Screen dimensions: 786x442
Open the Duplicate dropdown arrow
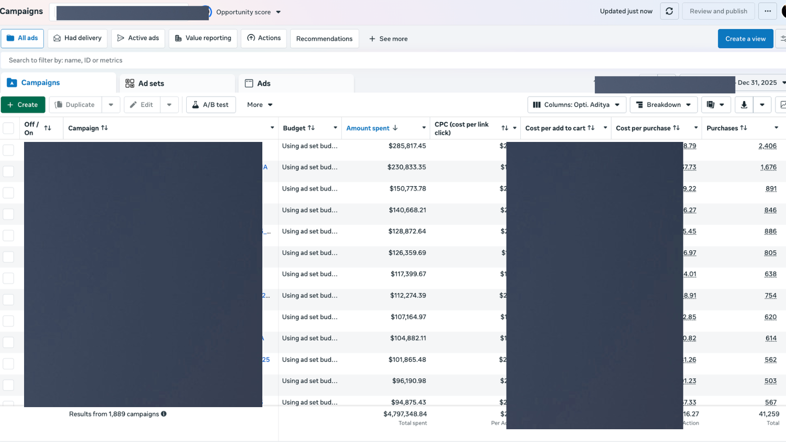click(111, 105)
